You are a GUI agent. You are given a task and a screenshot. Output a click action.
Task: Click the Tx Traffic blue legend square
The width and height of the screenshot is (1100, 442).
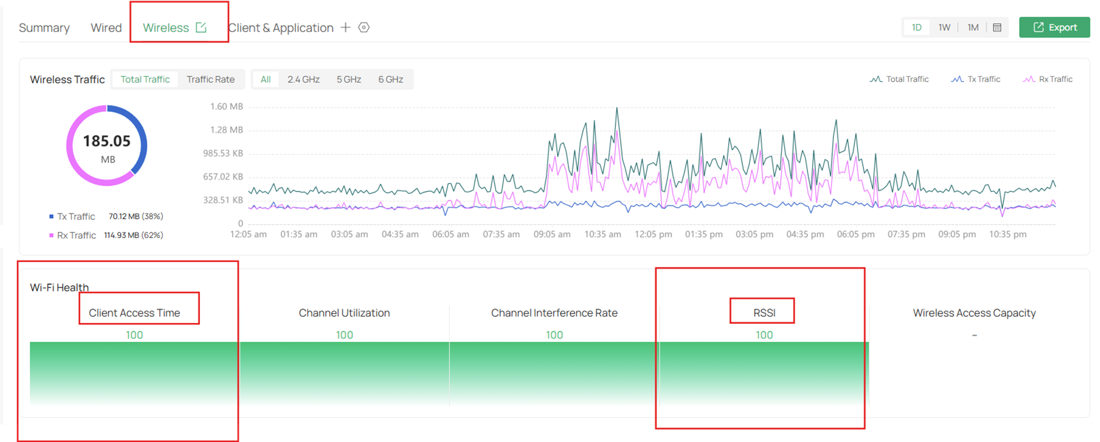click(51, 216)
